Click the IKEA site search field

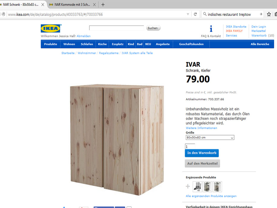[x=116, y=28]
